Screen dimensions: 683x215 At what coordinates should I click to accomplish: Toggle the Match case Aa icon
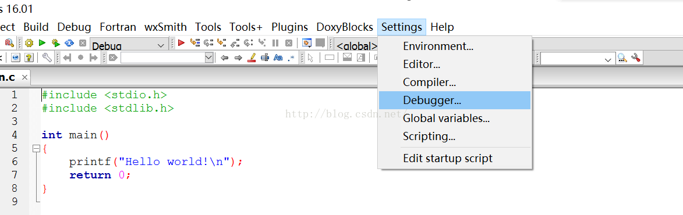pos(278,58)
